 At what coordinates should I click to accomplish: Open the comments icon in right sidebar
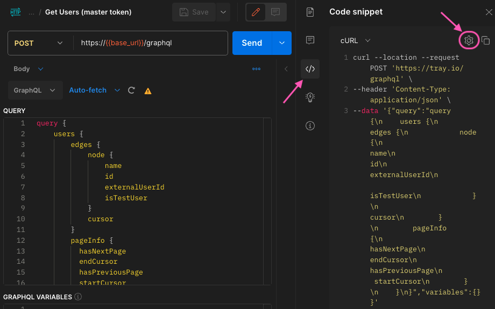click(310, 40)
